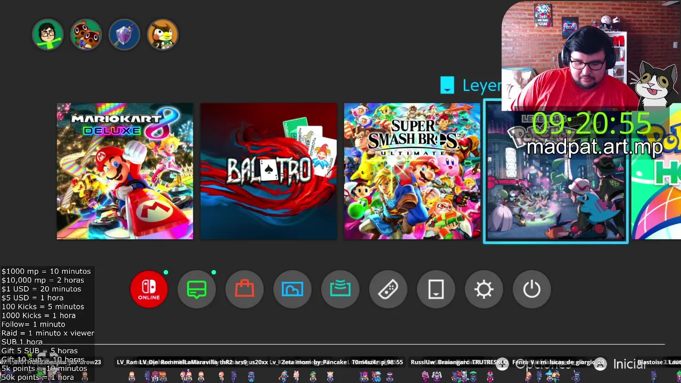Launch the Balatro game tile
This screenshot has width=681, height=383.
pyautogui.click(x=269, y=171)
